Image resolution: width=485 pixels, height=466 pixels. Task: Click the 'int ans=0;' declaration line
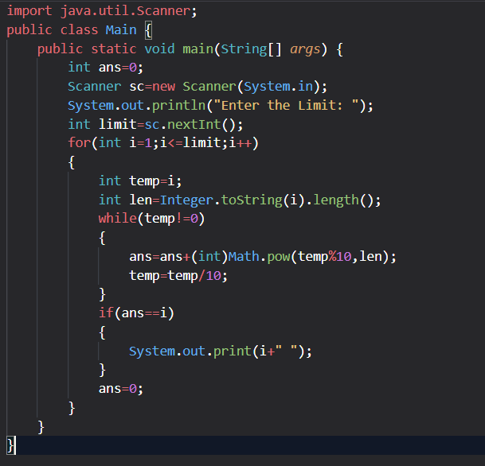(105, 68)
